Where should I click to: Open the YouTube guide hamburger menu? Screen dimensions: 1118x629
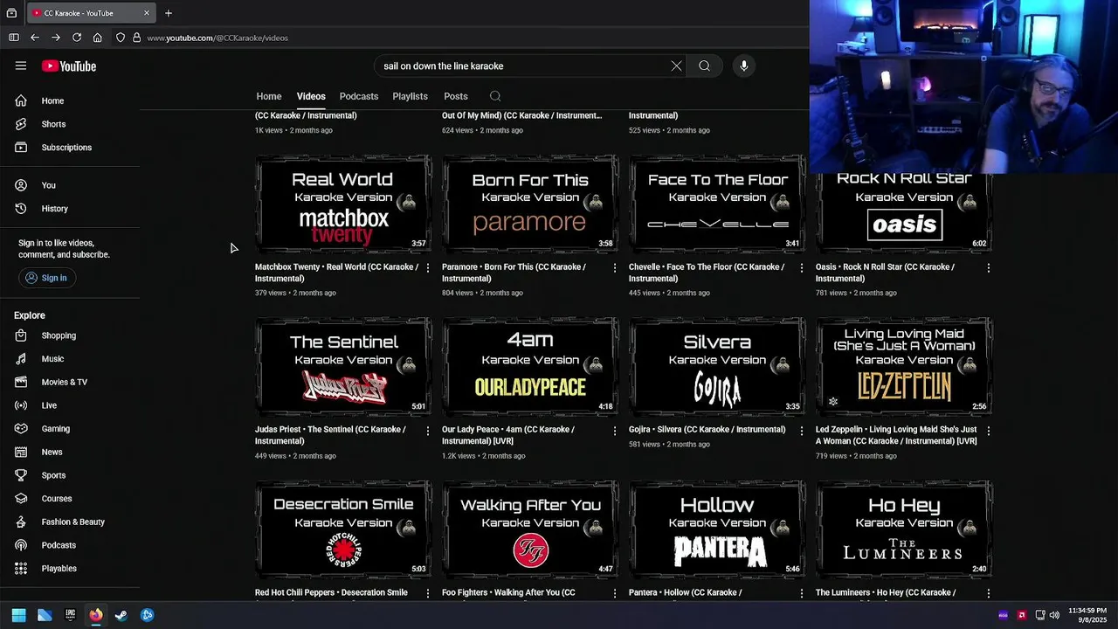[x=21, y=66]
